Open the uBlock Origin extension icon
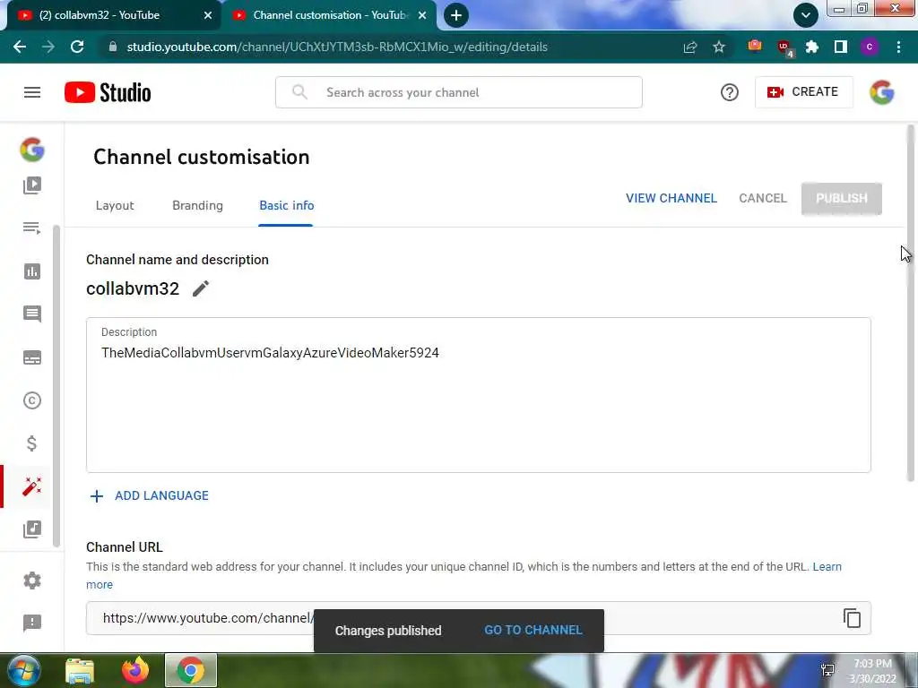918x688 pixels. (784, 47)
